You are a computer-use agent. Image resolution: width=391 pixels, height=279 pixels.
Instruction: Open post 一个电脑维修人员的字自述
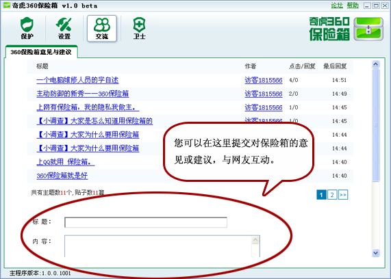pyautogui.click(x=77, y=80)
